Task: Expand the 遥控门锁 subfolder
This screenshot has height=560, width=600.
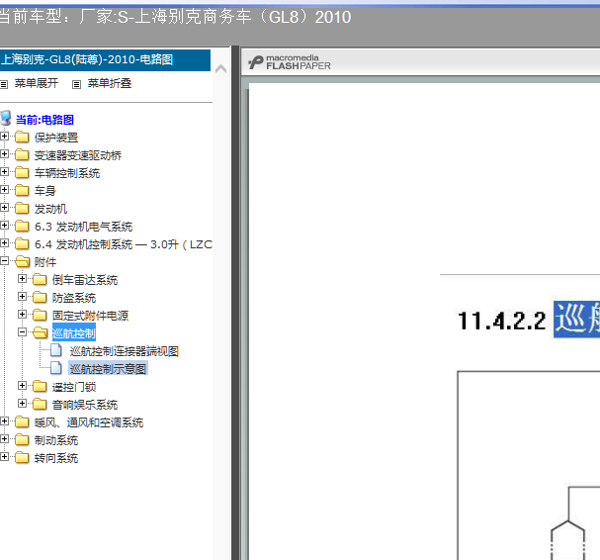Action: pos(22,385)
